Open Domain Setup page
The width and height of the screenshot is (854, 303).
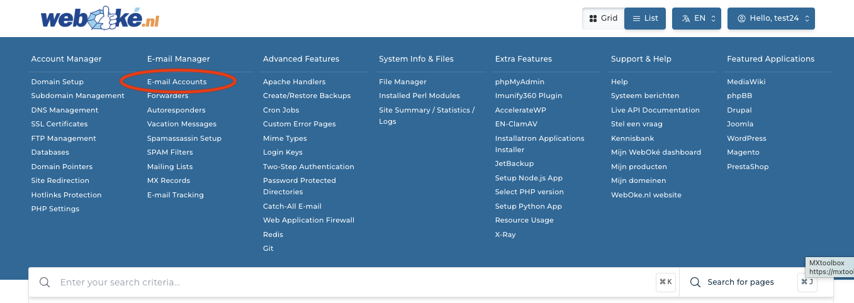click(57, 82)
